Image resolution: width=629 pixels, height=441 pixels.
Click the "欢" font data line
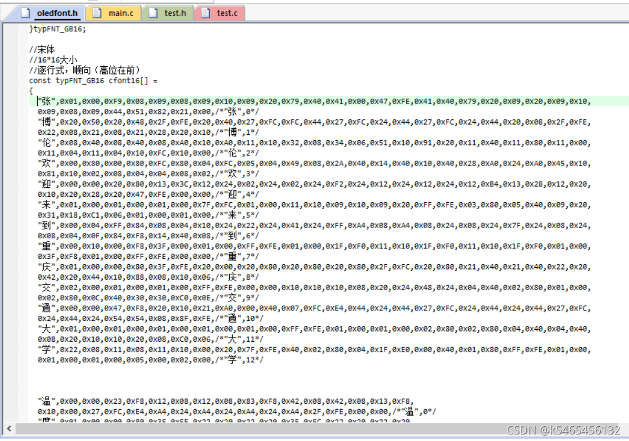[314, 164]
